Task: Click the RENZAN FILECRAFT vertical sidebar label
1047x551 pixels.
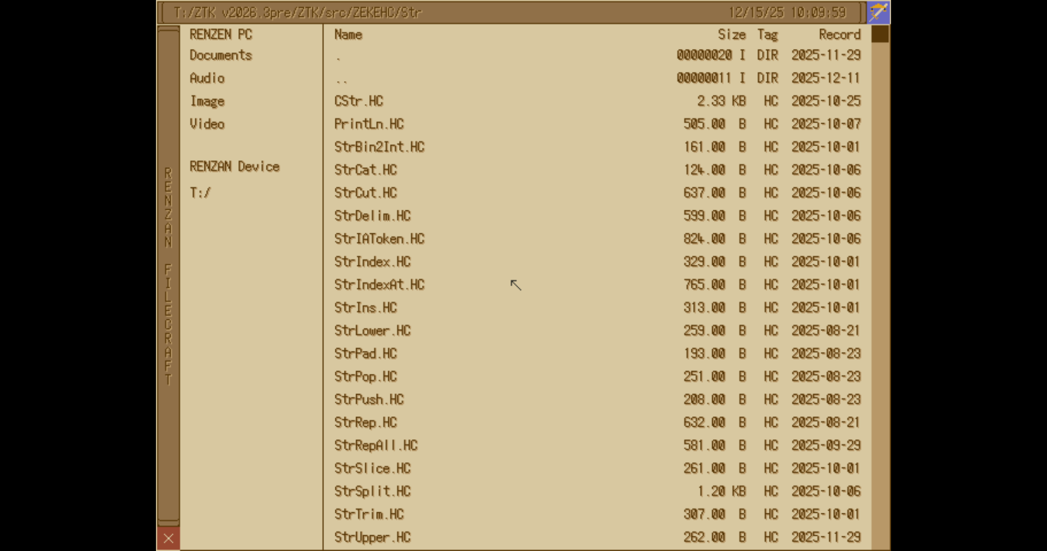Action: (168, 276)
